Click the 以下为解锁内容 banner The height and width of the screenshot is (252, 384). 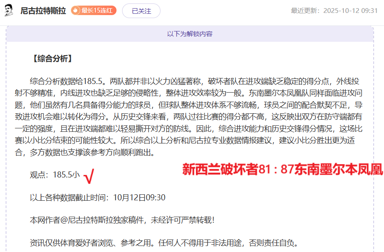point(190,34)
